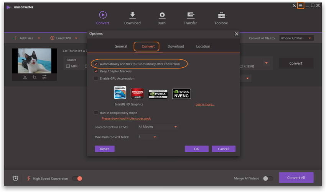Open the Convert section in the top bar
326x192 pixels.
[103, 18]
